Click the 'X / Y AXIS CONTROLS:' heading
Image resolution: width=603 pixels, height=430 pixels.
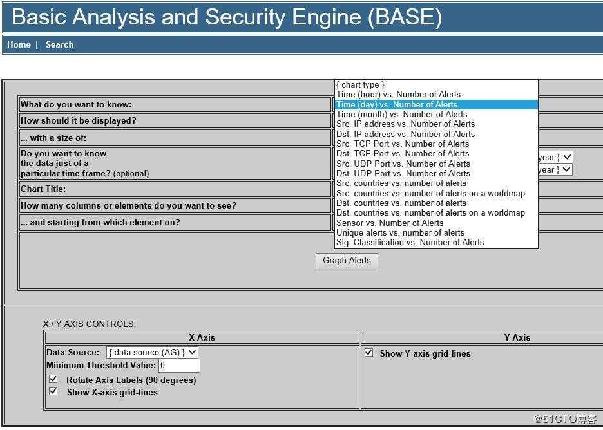point(89,324)
